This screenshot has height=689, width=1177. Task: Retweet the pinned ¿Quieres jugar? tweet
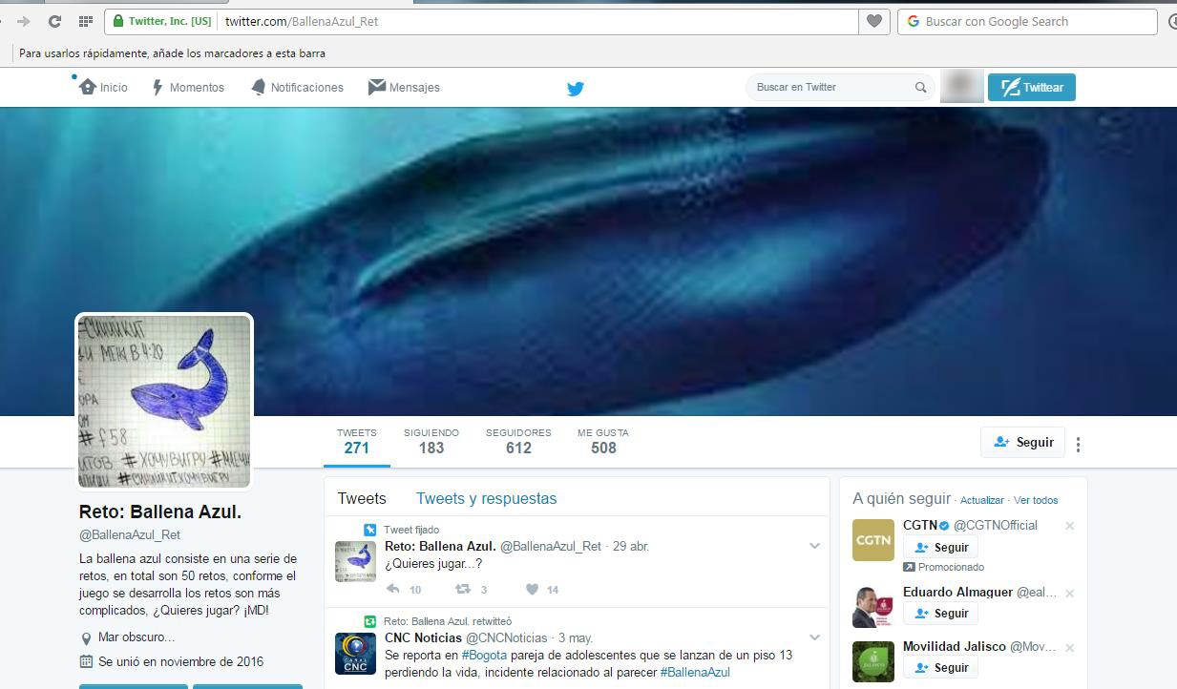click(463, 589)
